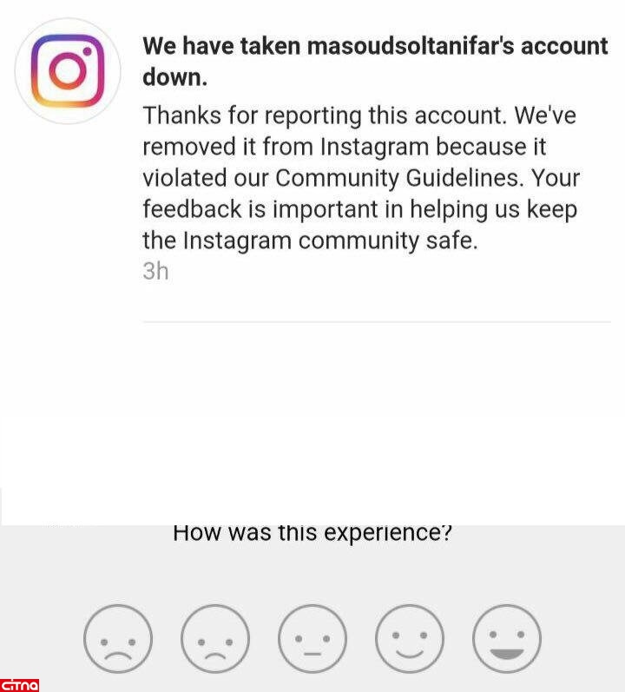The height and width of the screenshot is (692, 625).
Task: Tap the masoudsoltanifar's username in the headline
Action: click(x=411, y=46)
